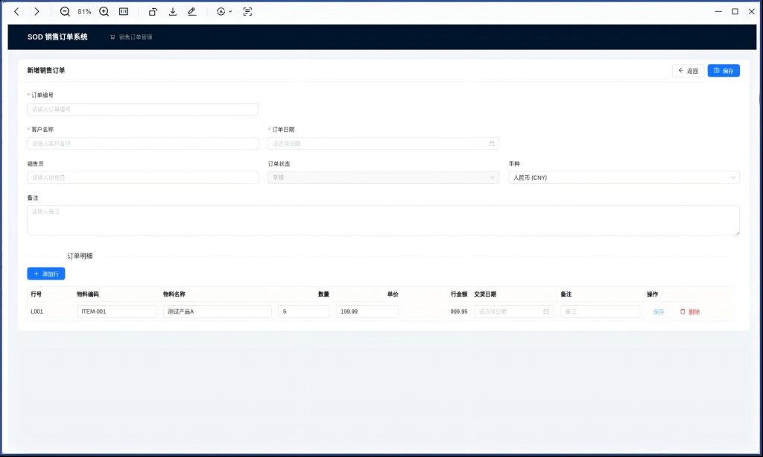
Task: Click the 订单编号 input field
Action: (x=142, y=110)
